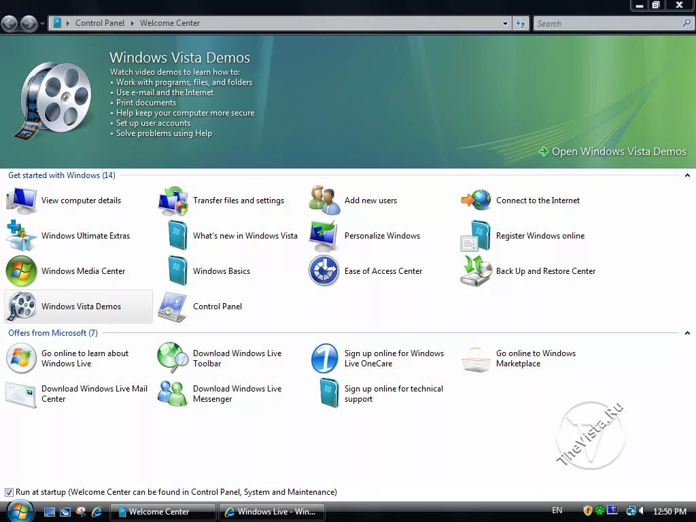Click quick launch icon left of Internet Explorer
This screenshot has height=522, width=696.
(x=81, y=512)
